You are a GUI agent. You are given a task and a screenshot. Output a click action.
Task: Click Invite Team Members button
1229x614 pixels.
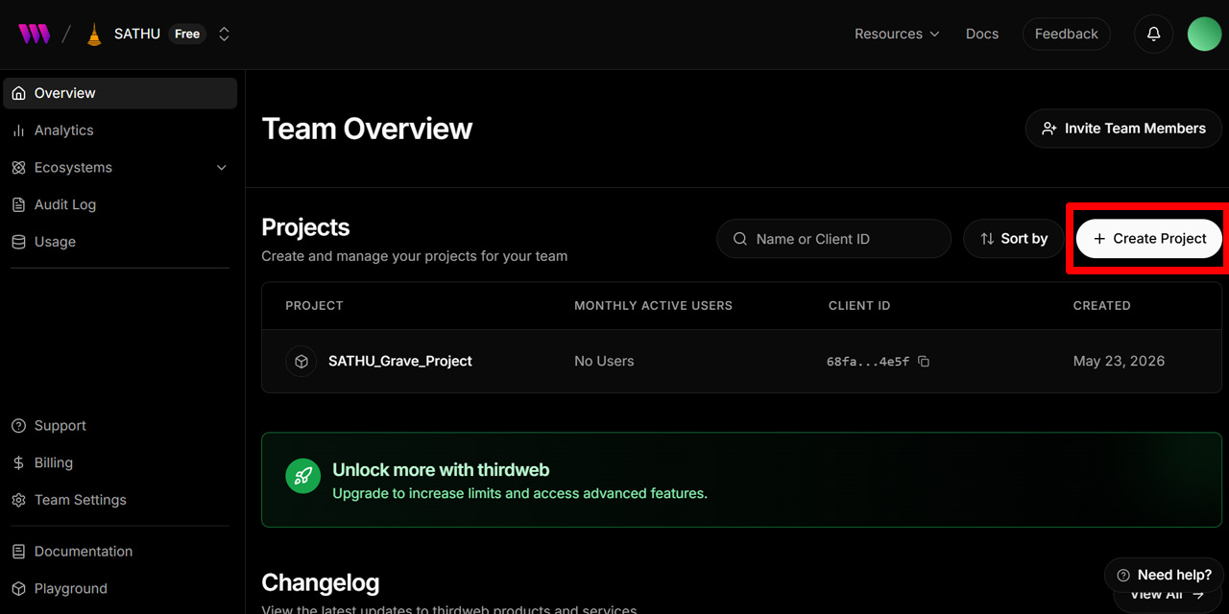[x=1123, y=129]
